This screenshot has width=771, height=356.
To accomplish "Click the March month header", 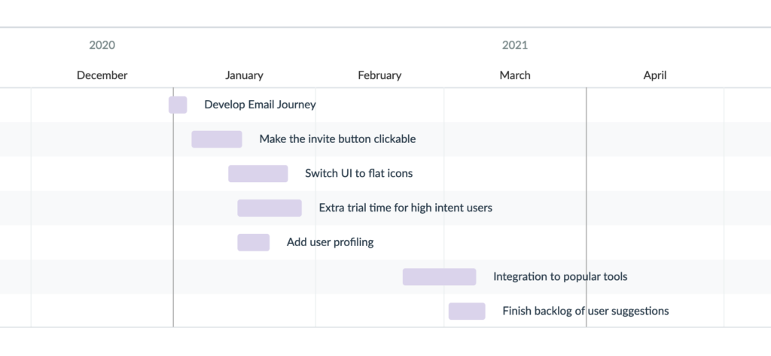I will coord(515,75).
